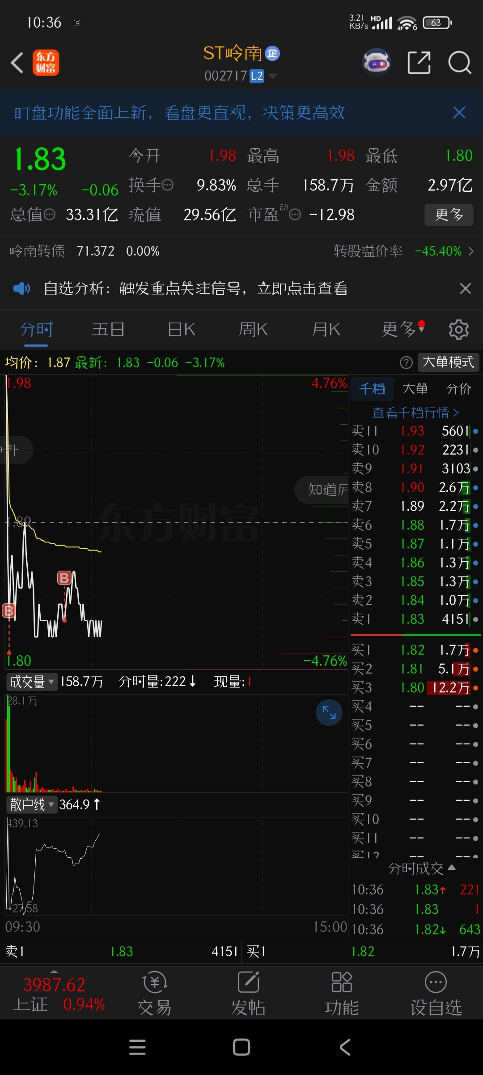Tap the share export icon
Viewport: 483px width, 1075px height.
[x=419, y=62]
